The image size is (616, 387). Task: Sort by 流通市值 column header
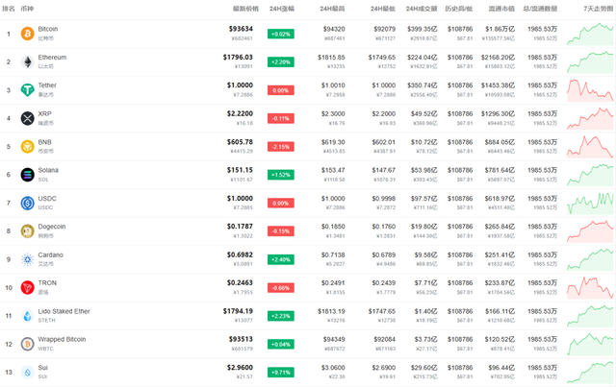click(501, 9)
